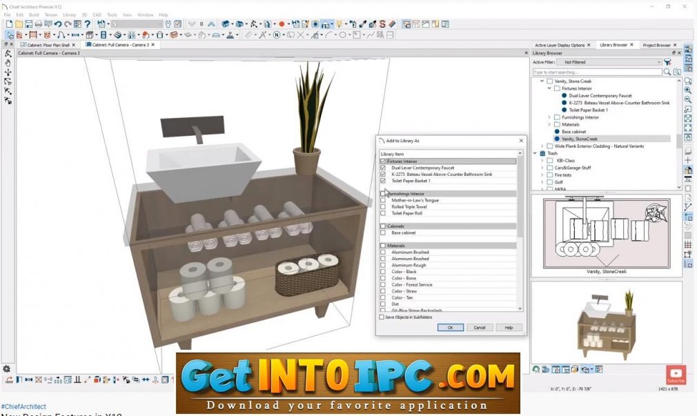697x416 pixels.
Task: Expand Wide Plank Exterior Cladding folder
Action: point(542,146)
